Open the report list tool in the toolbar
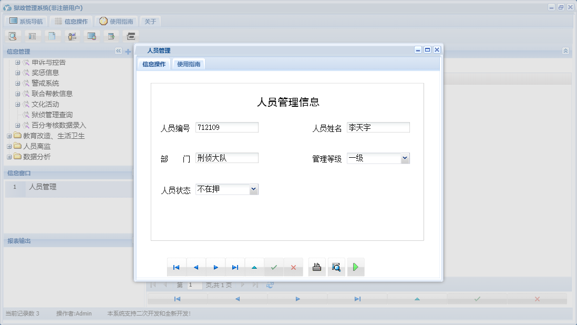The image size is (577, 325). 32,36
